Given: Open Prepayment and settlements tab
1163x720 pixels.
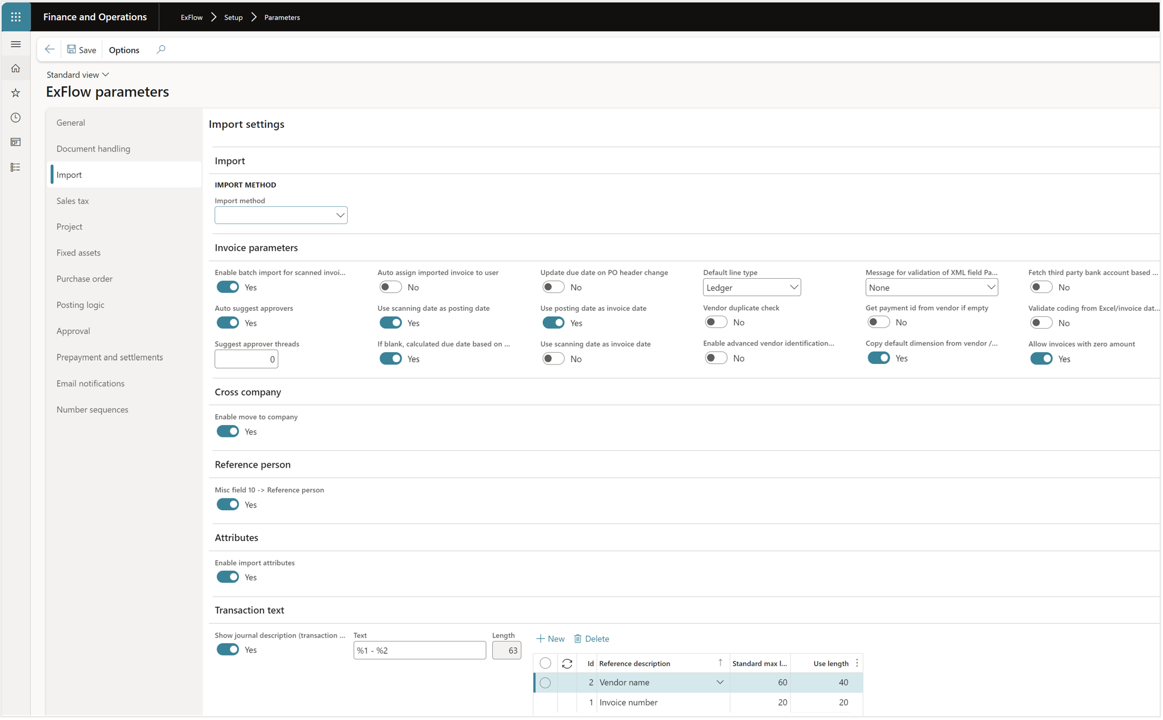Looking at the screenshot, I should pos(109,357).
